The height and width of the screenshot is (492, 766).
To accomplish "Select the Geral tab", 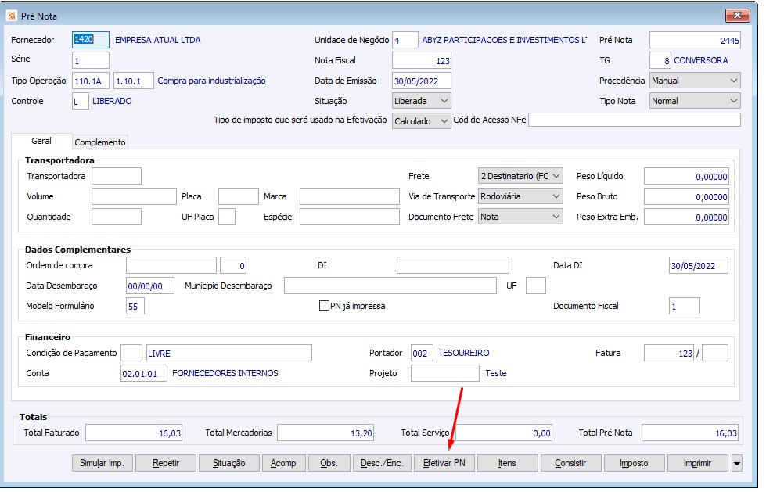I will tap(41, 142).
